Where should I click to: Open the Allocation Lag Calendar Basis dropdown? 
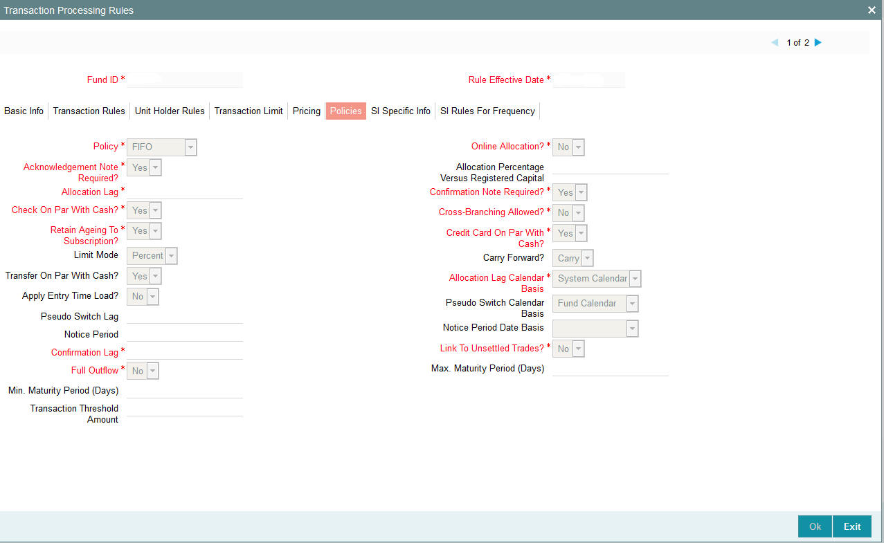(x=633, y=278)
